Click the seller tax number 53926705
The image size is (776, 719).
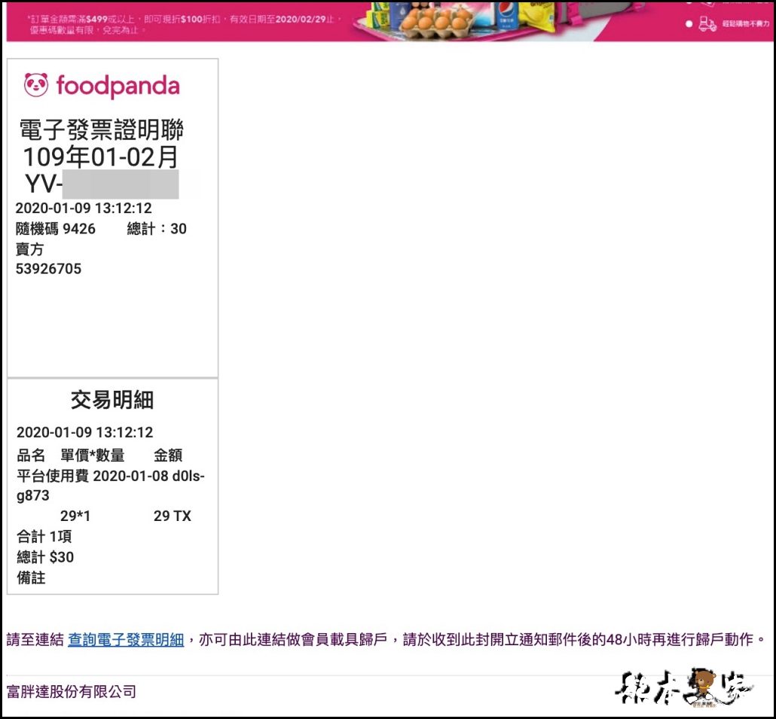click(48, 269)
